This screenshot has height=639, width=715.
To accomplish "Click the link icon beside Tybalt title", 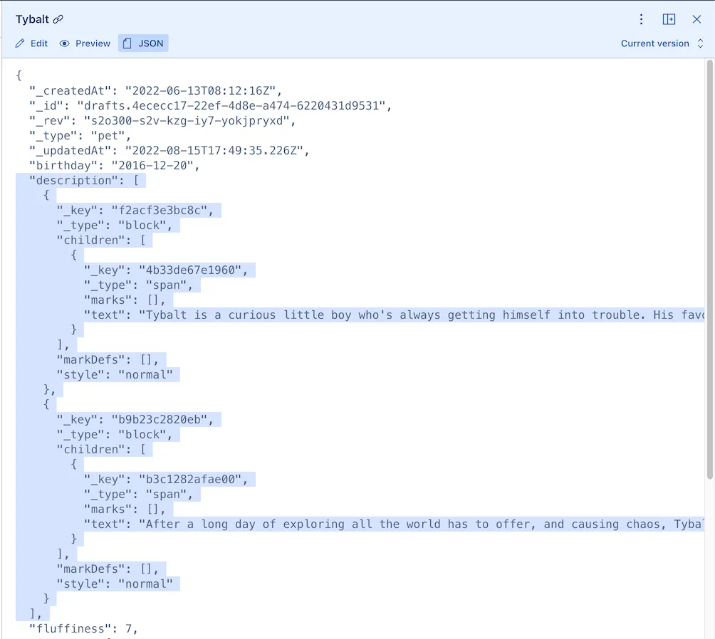I will coord(58,19).
